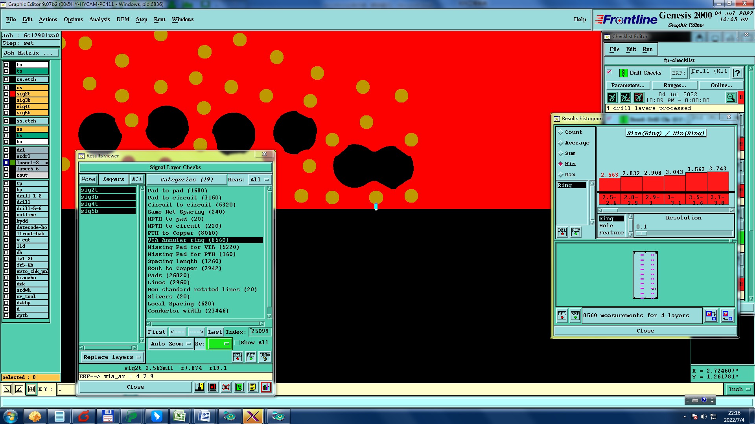Viewport: 755px width, 424px height.
Task: Click the yellow report notes icon
Action: click(253, 387)
